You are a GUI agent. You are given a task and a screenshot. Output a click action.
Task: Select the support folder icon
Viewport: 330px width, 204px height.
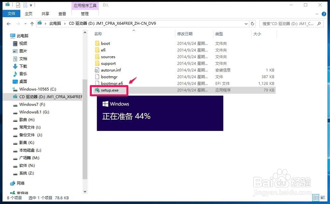click(x=97, y=63)
